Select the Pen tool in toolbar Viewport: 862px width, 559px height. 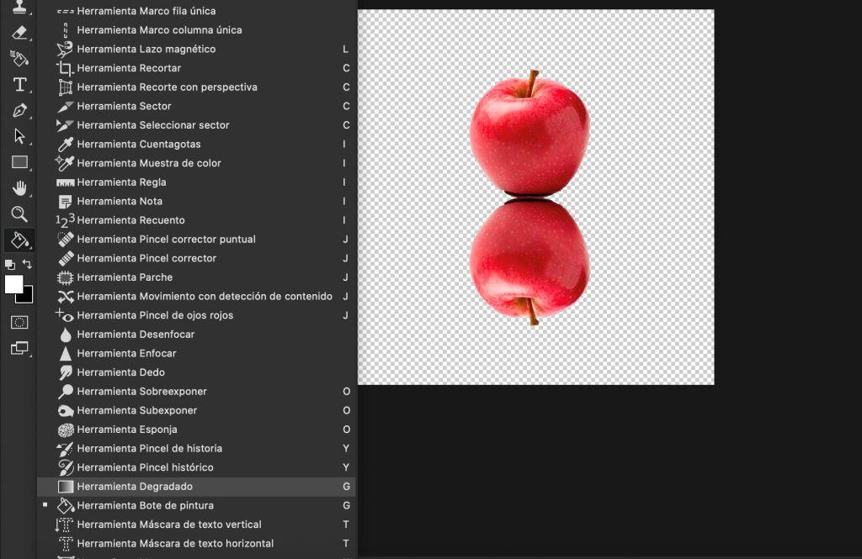pos(19,110)
